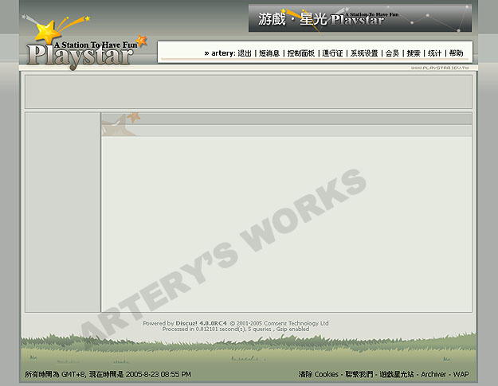This screenshot has height=386, width=498.
Task: Log out via 退出 link
Action: click(244, 53)
